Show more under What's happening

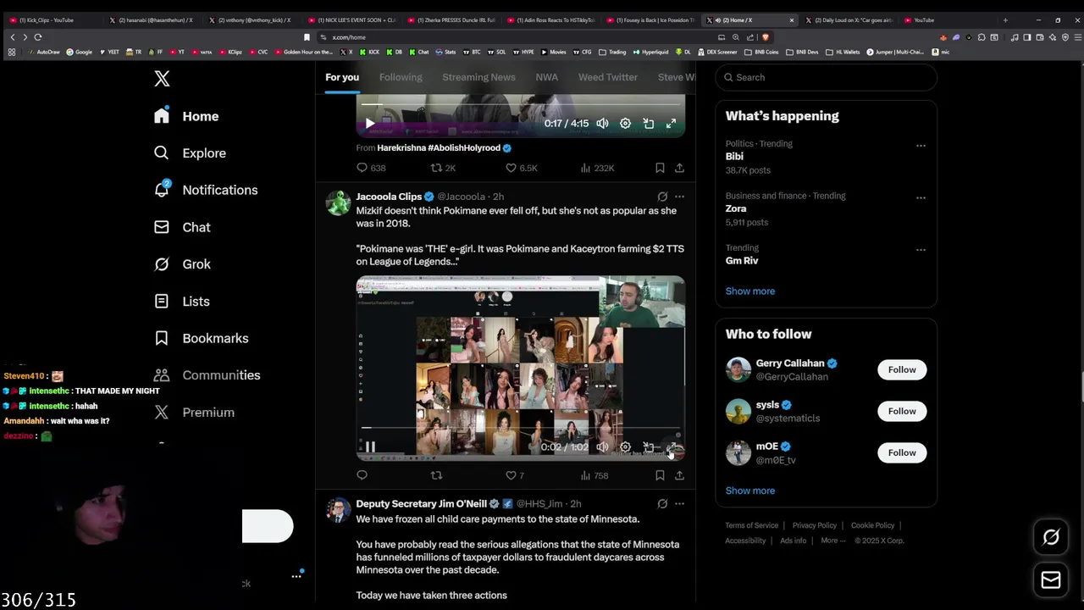coord(750,291)
